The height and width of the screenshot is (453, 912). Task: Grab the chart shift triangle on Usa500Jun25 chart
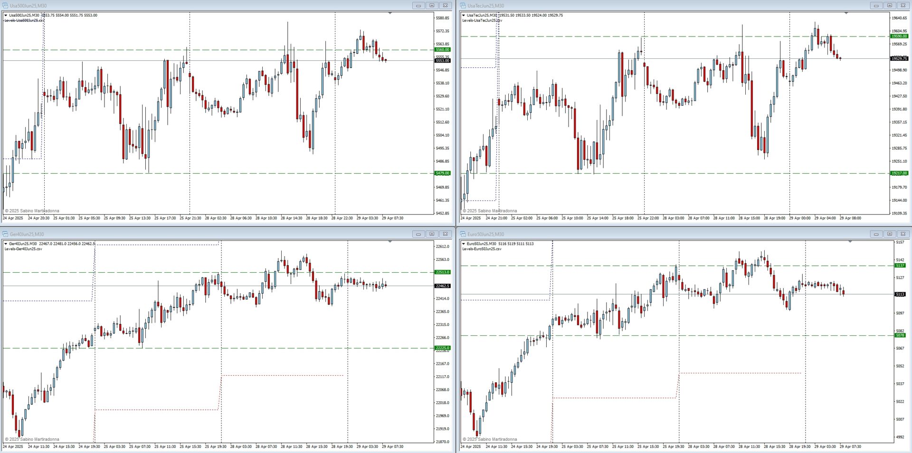pos(390,13)
